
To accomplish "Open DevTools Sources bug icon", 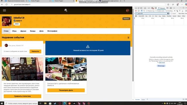I will coord(156,8).
